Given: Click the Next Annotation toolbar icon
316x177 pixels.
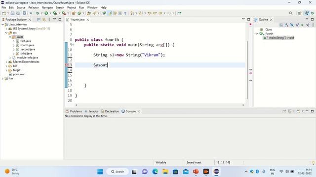Looking at the screenshot, I should pos(132,13).
